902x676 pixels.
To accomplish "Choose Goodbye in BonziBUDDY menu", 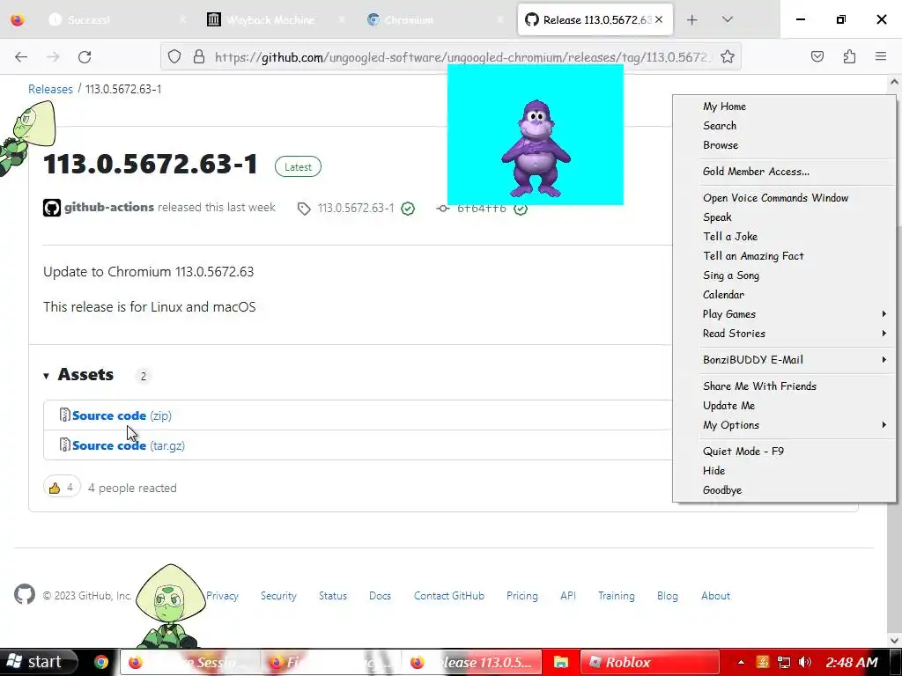I will 784,490.
